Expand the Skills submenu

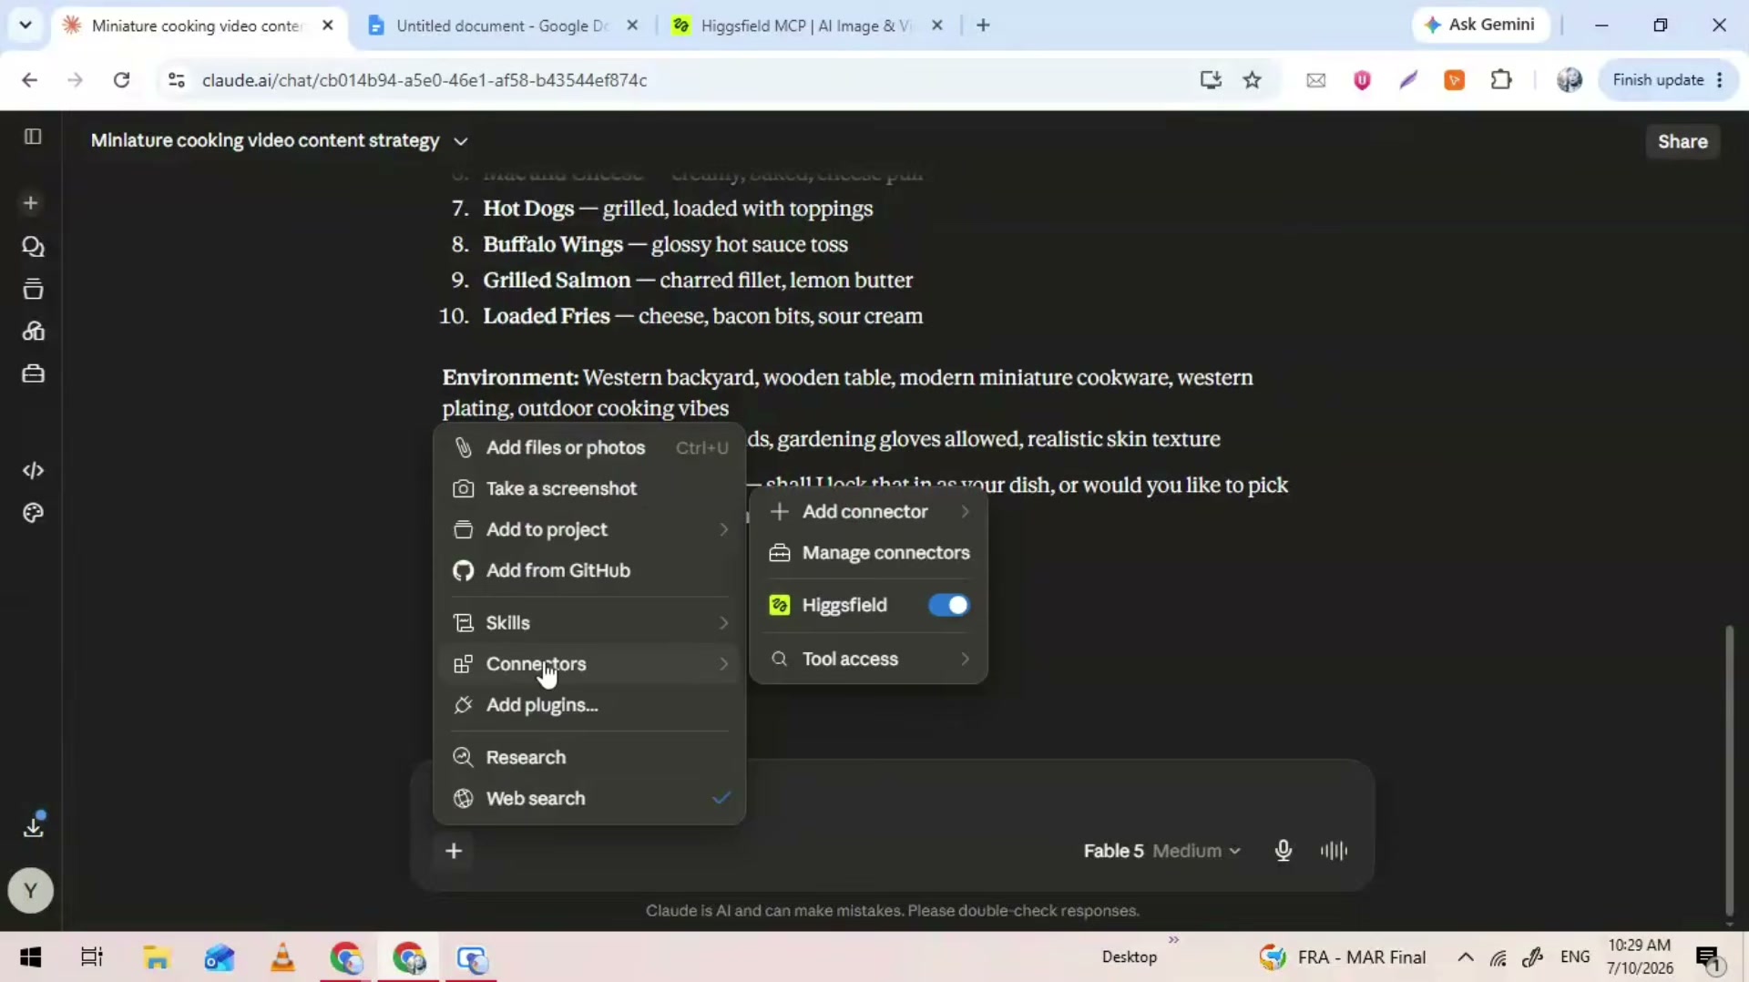[590, 623]
